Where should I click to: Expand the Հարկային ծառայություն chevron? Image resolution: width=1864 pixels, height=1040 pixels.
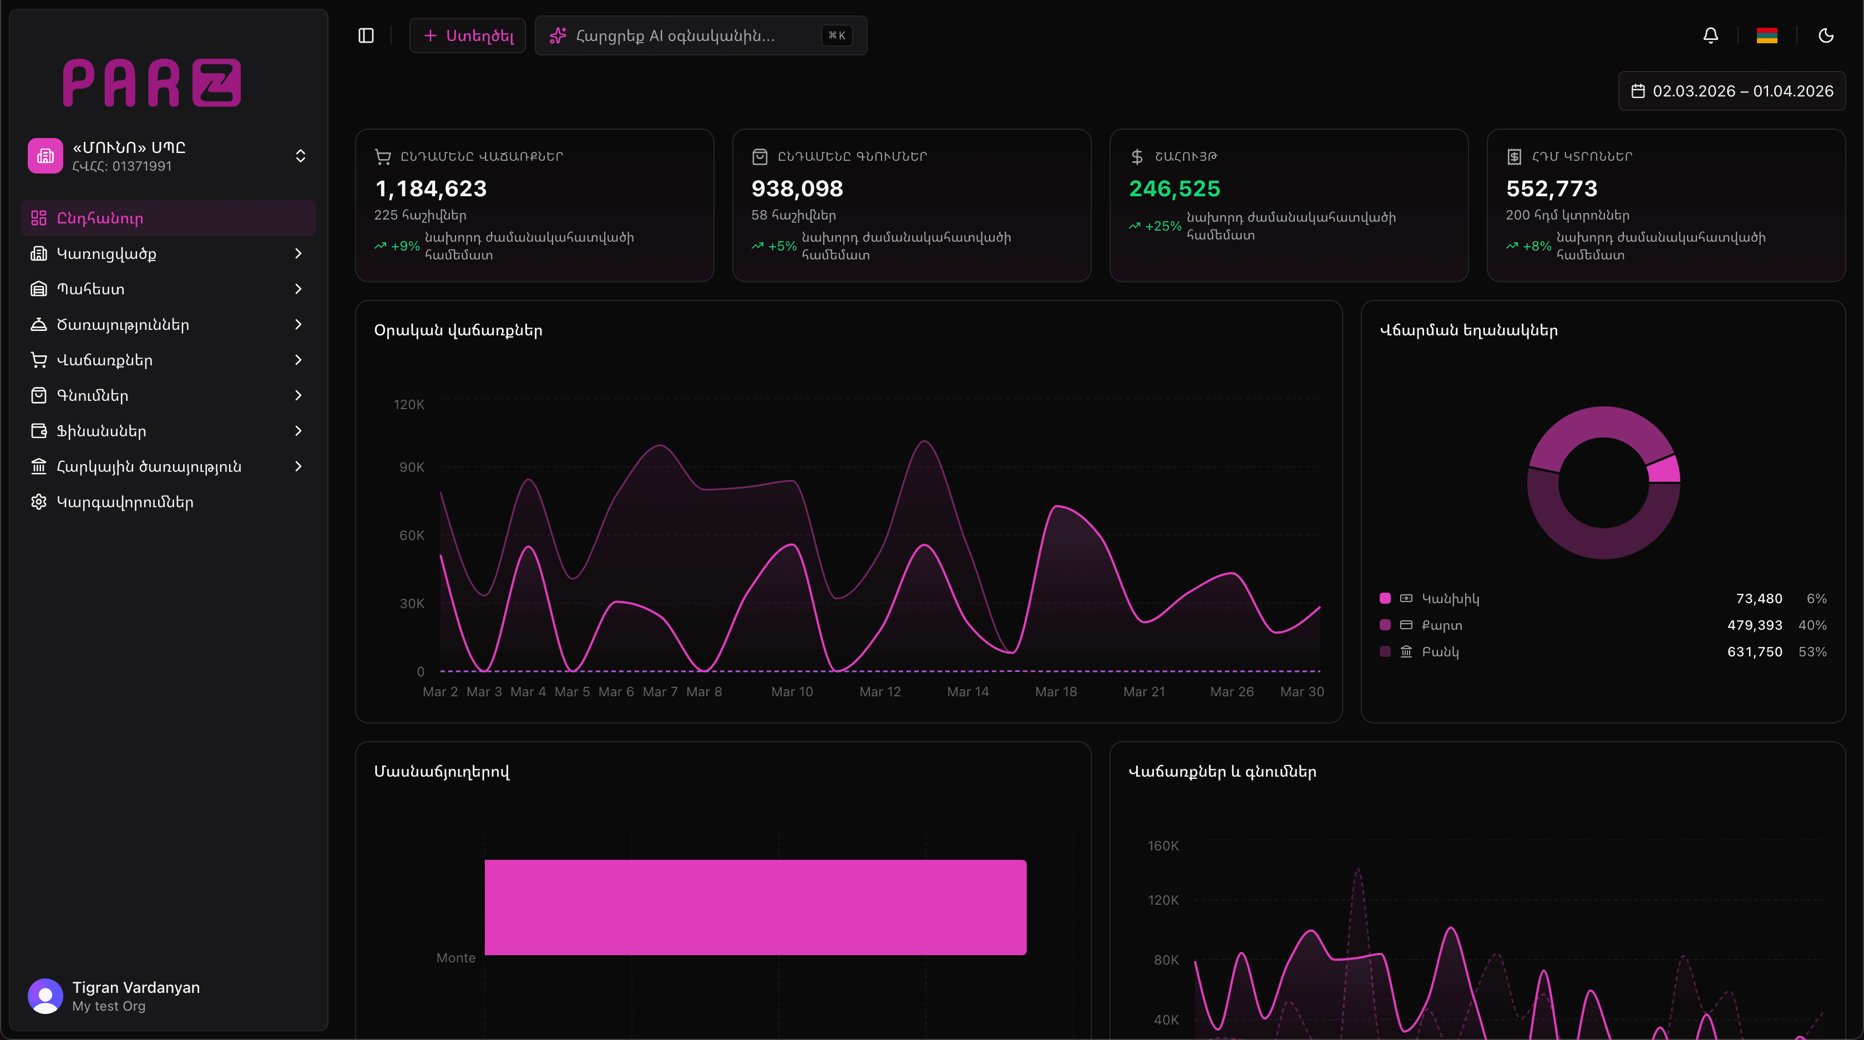tap(298, 466)
